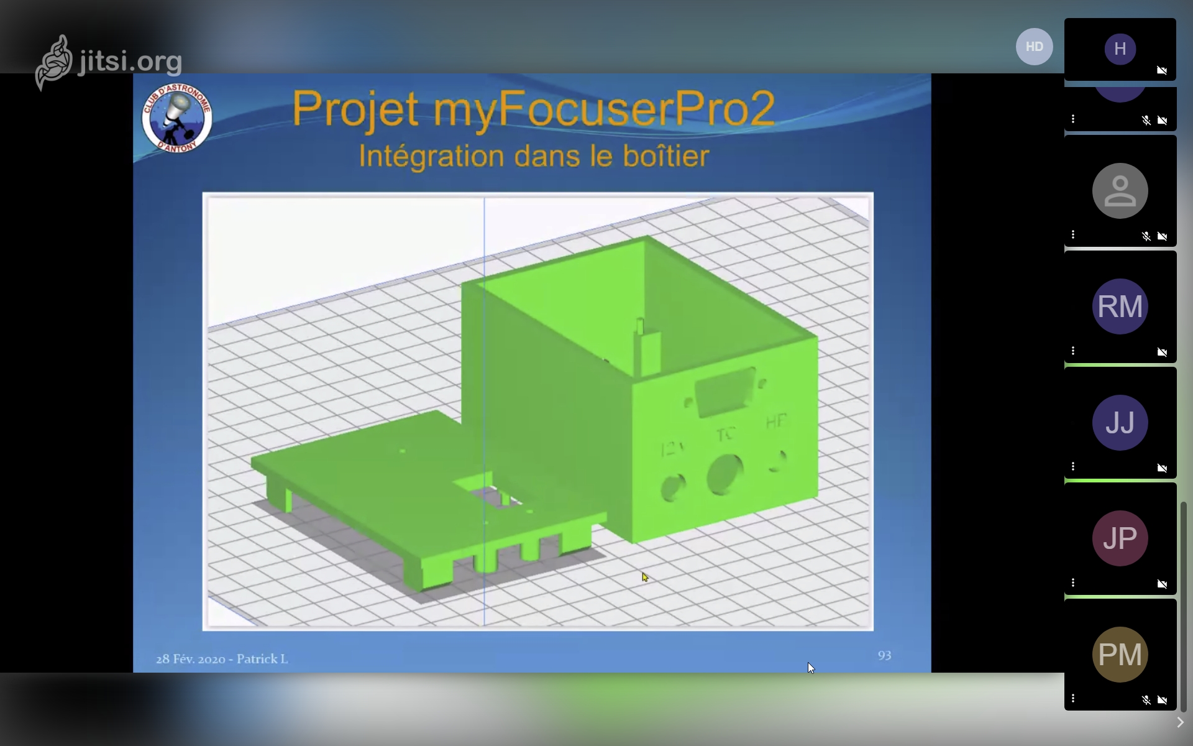Open three-dot menu on default-avatar tile
Image resolution: width=1193 pixels, height=746 pixels.
point(1073,234)
